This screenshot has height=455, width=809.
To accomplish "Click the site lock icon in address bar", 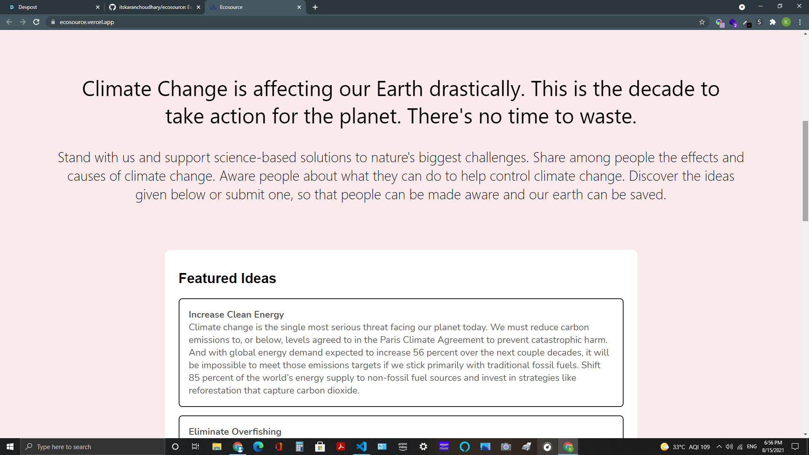I will [x=53, y=22].
